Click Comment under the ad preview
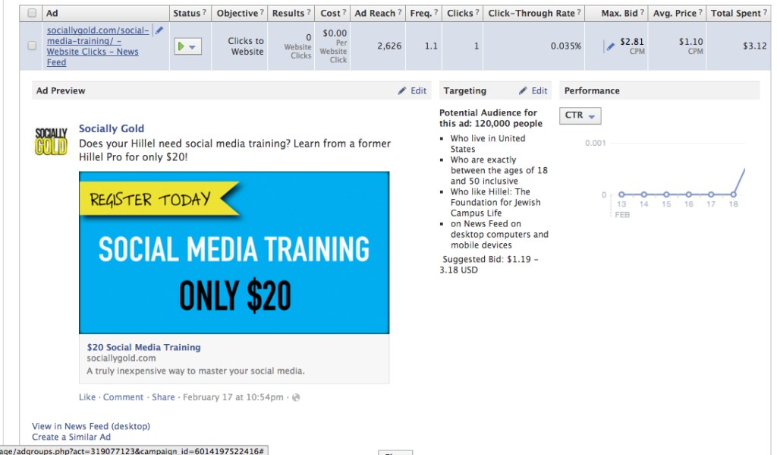The height and width of the screenshot is (455, 777). 123,397
